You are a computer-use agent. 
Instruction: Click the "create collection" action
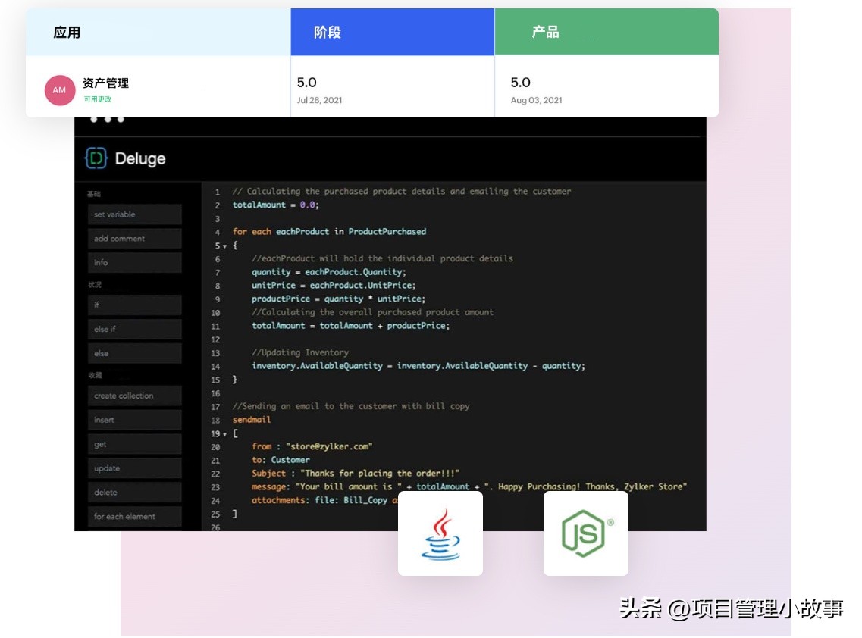(x=134, y=395)
